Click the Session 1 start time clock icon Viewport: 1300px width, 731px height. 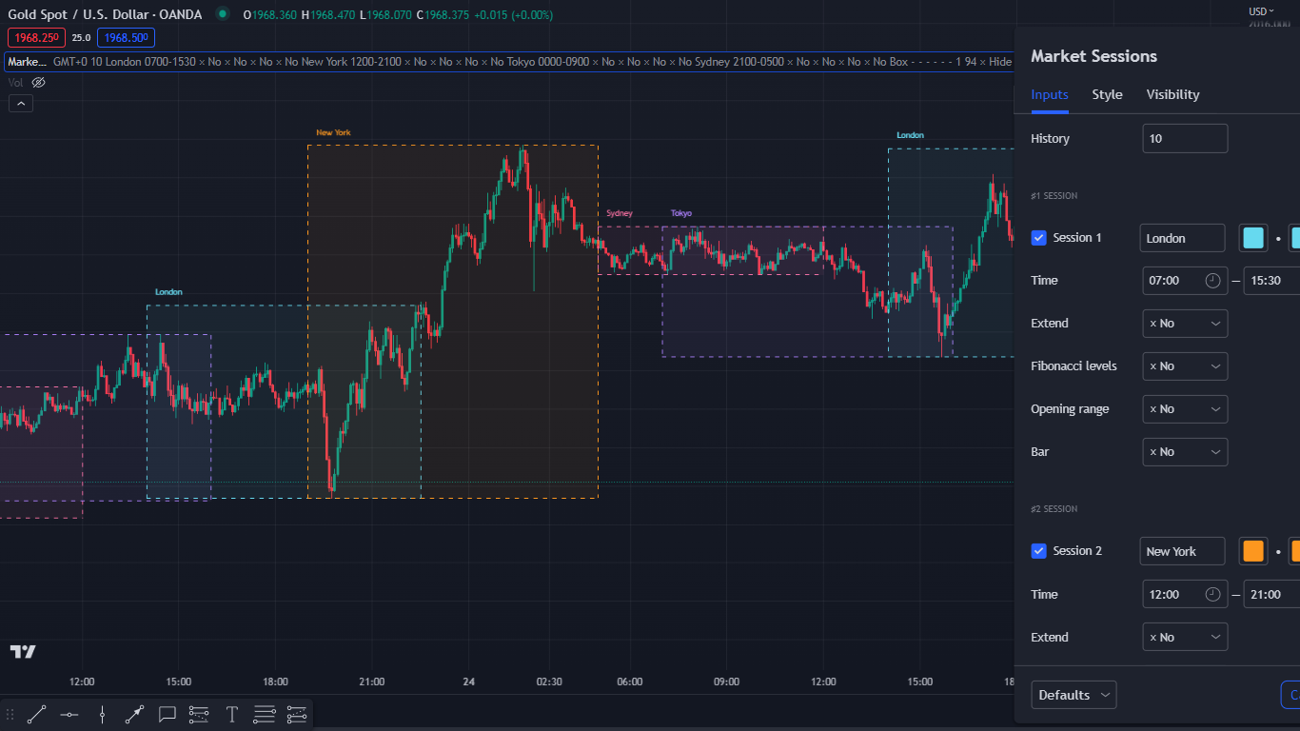(x=1212, y=281)
